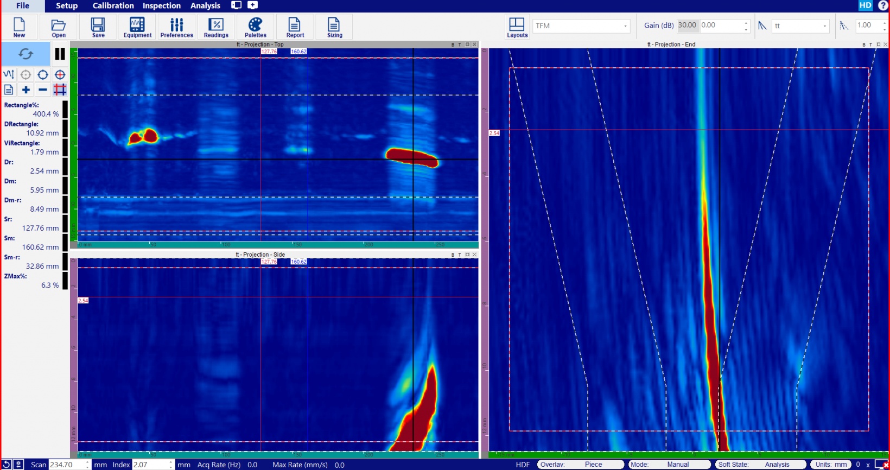This screenshot has width=890, height=470.
Task: Click the Piece overlay button
Action: [x=593, y=465]
